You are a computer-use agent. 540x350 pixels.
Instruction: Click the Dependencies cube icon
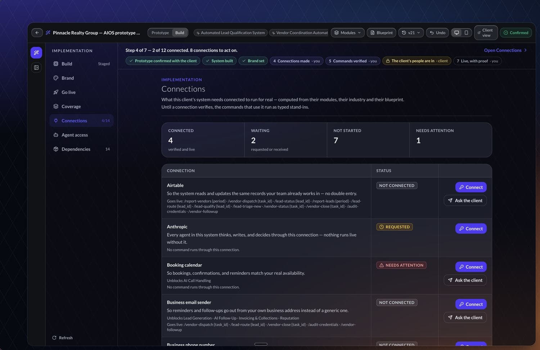point(56,149)
